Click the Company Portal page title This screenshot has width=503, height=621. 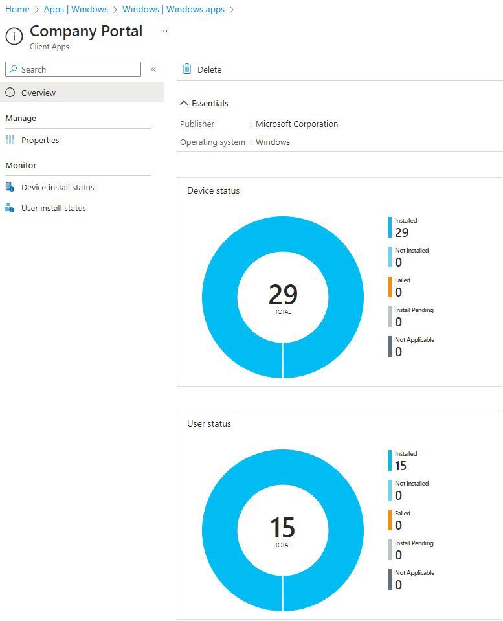(86, 31)
